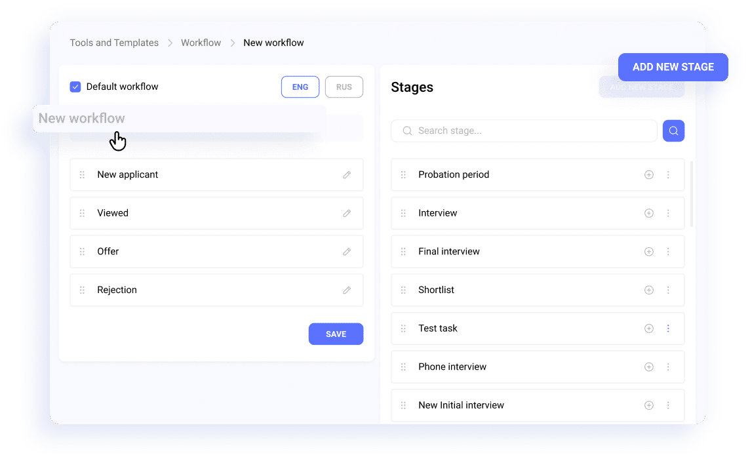Viewport: 750px width, 457px height.
Task: Switch language to RUS
Action: (x=344, y=87)
